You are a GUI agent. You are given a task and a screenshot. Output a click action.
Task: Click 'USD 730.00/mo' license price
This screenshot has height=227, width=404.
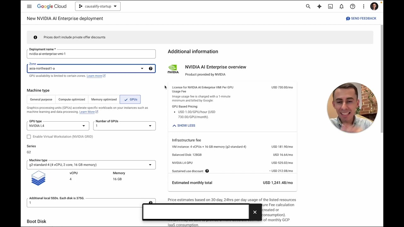[x=282, y=87]
